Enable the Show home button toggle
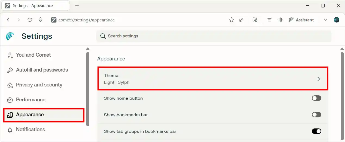Image resolution: width=345 pixels, height=142 pixels. [x=316, y=98]
